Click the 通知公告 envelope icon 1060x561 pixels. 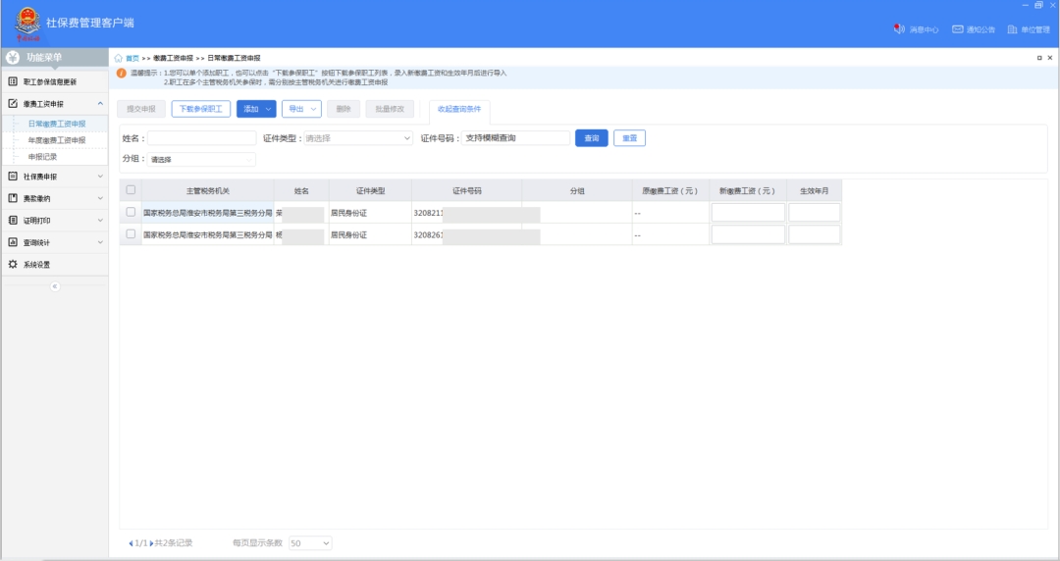tap(957, 29)
